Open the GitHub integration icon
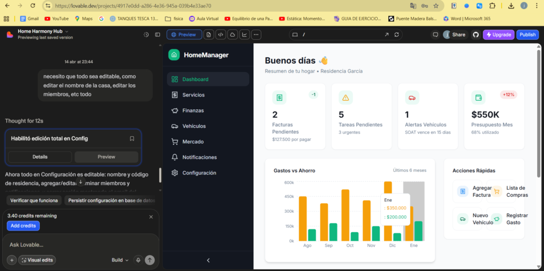Viewport: 544px width, 271px height. click(476, 34)
